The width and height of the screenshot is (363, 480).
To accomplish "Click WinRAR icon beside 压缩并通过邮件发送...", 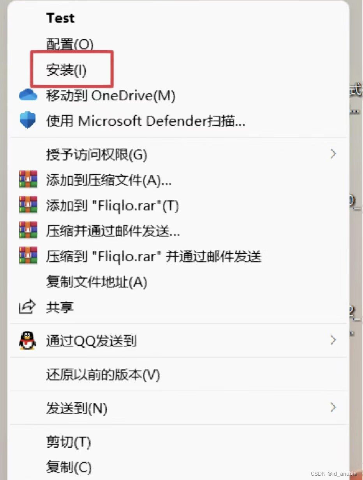I will [x=28, y=230].
